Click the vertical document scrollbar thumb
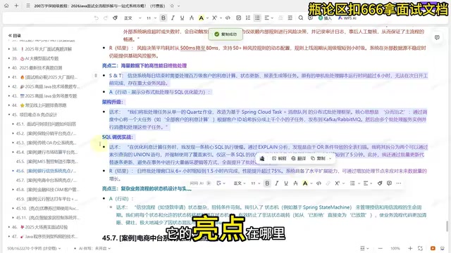The width and height of the screenshot is (451, 253). (447, 226)
